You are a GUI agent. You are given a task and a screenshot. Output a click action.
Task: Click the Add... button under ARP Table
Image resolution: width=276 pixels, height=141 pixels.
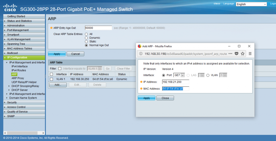[58, 85]
